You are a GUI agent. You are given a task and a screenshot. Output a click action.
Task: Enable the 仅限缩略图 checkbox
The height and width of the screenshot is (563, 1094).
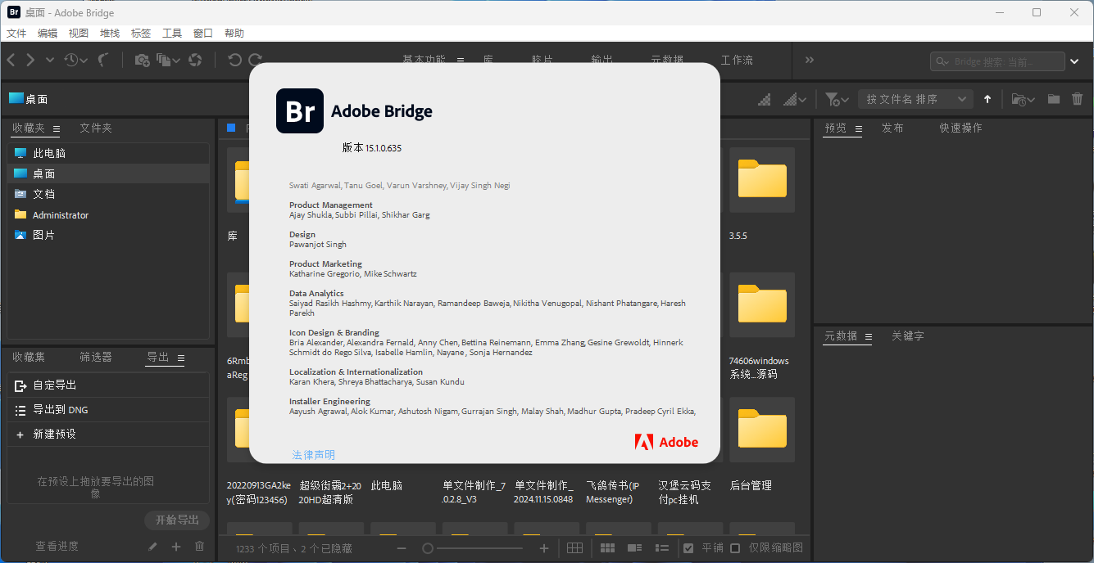735,548
